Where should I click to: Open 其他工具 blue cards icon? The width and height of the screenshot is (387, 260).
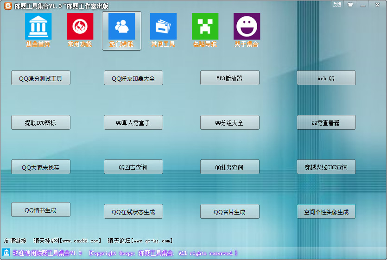click(x=163, y=27)
